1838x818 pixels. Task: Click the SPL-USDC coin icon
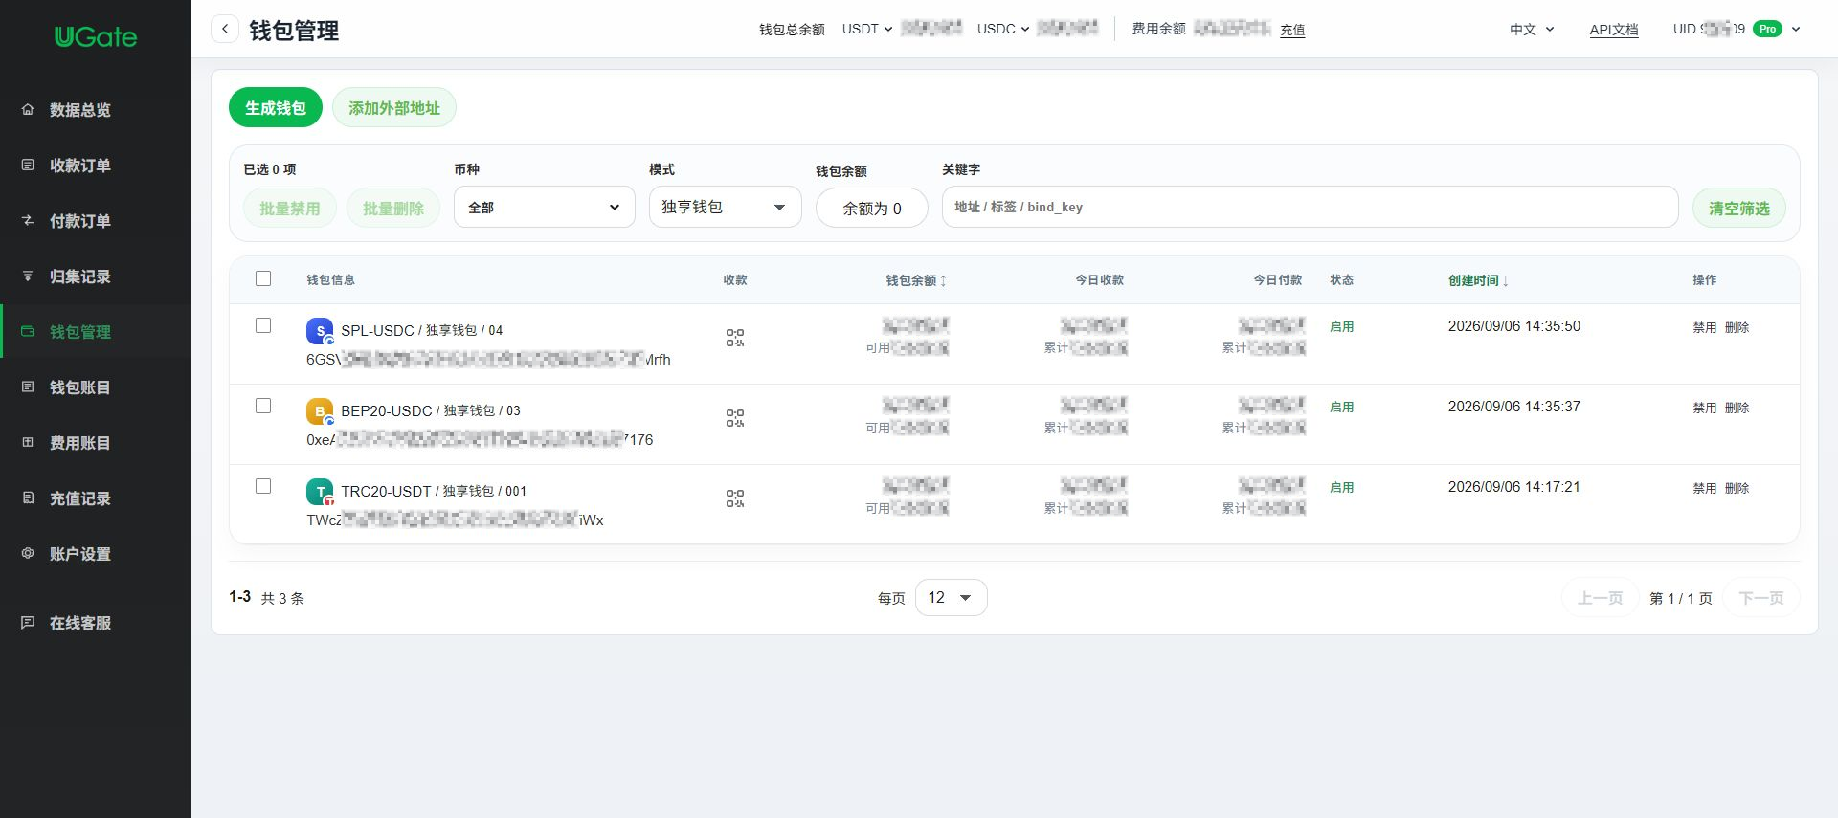tap(320, 331)
